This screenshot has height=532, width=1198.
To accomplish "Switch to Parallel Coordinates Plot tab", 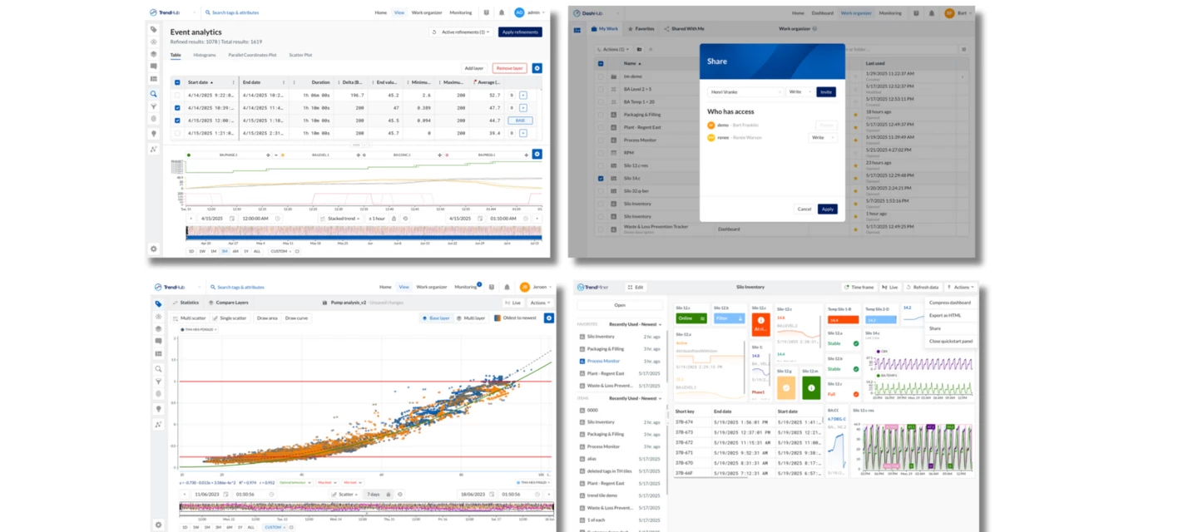I will coord(252,55).
